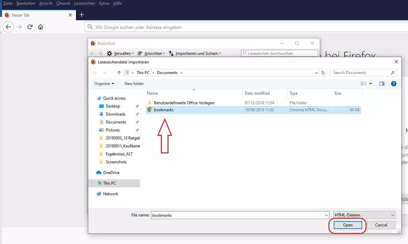Open the Bearbeiten menu

pos(26,3)
